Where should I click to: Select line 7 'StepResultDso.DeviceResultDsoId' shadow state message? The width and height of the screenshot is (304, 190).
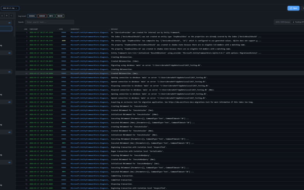coord(178,45)
